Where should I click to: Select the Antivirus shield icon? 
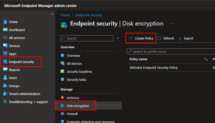coord(63,98)
